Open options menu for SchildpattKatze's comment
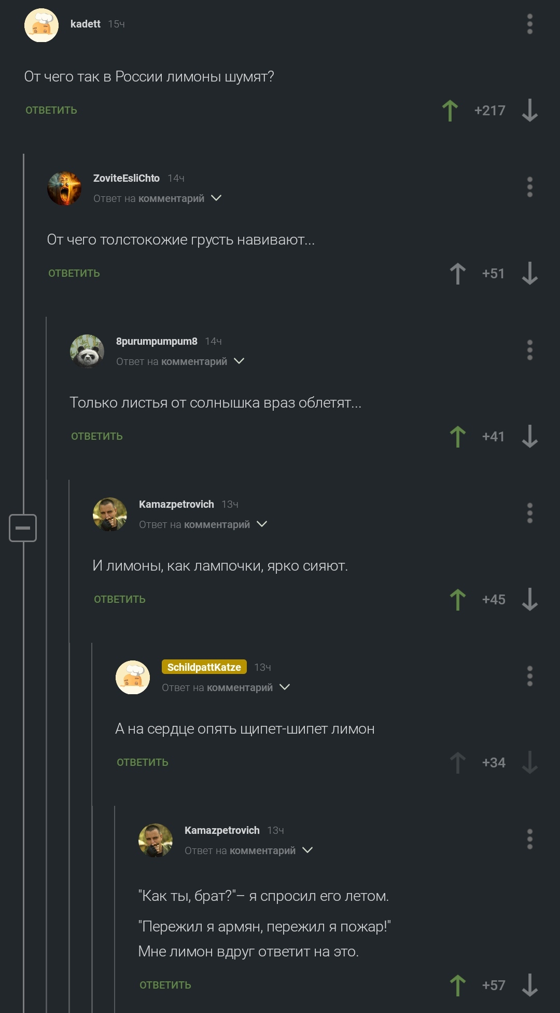The height and width of the screenshot is (1013, 560). click(x=529, y=676)
